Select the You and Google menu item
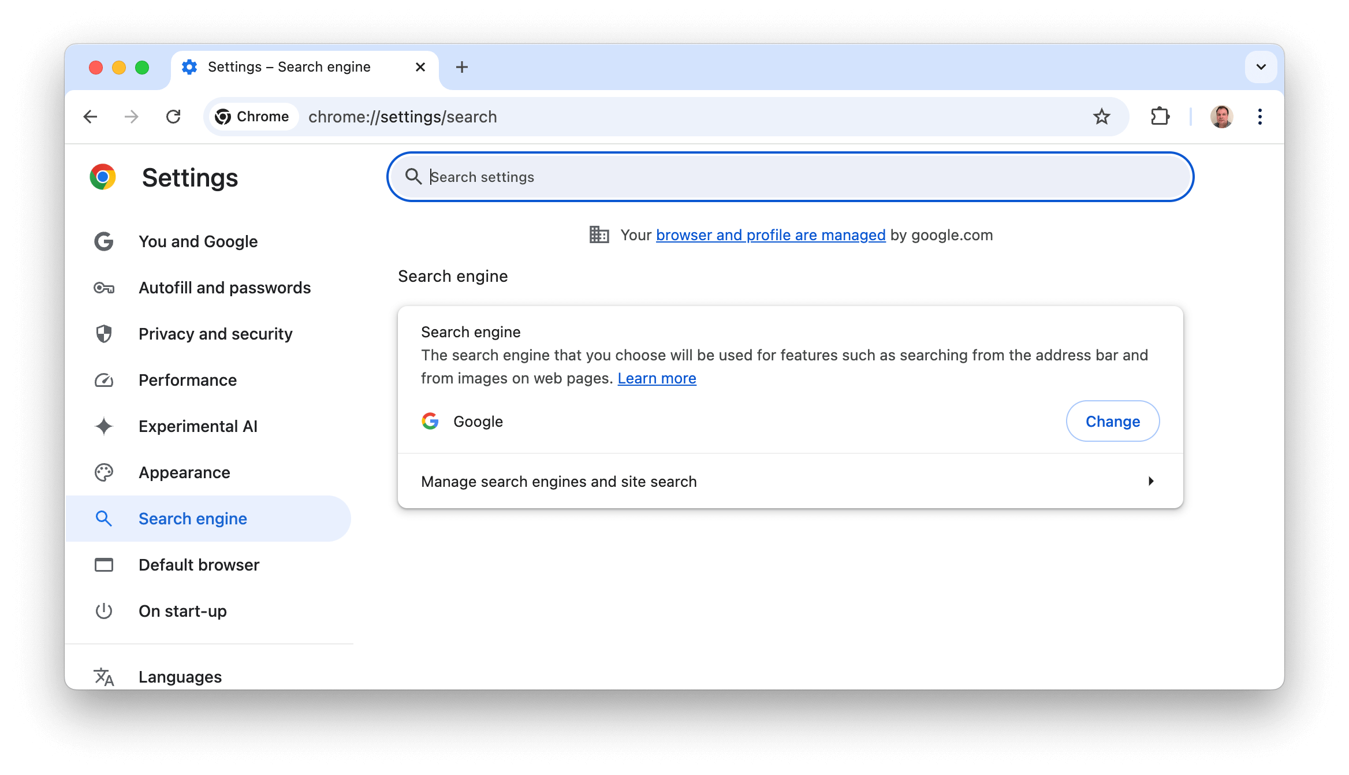Image resolution: width=1349 pixels, height=775 pixels. coord(197,241)
